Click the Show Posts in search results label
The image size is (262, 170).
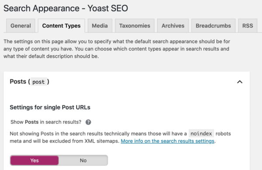(x=46, y=122)
